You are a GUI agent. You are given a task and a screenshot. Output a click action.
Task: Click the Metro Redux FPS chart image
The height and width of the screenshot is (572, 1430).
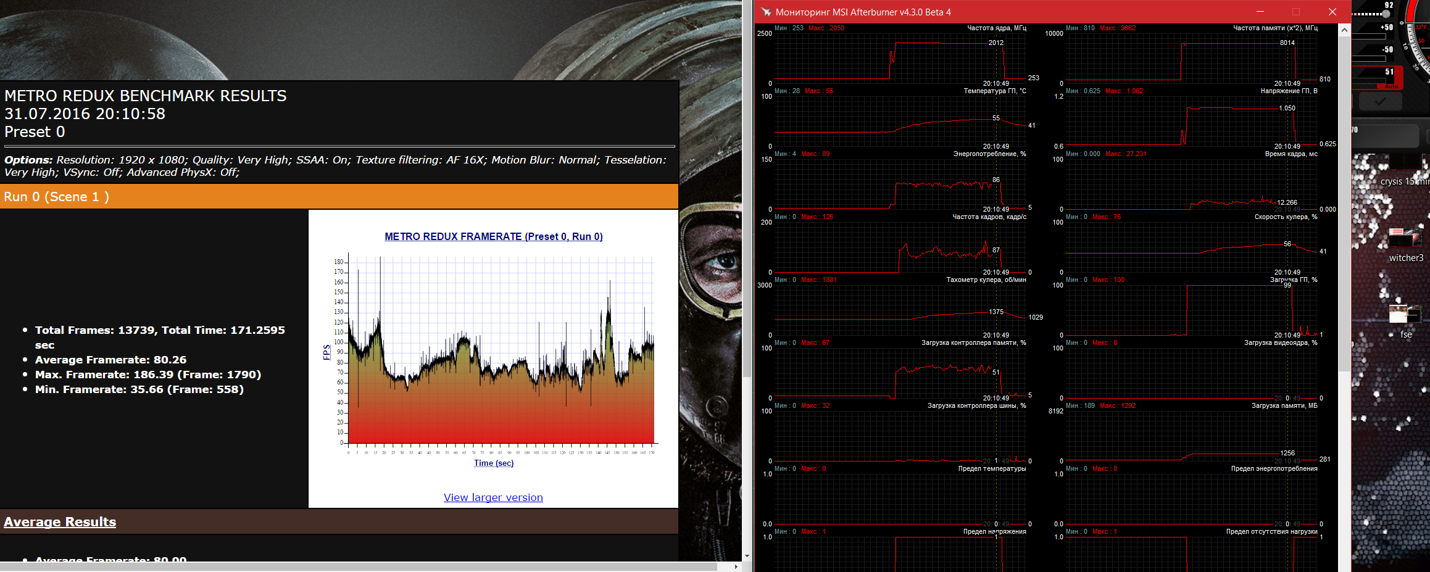tap(493, 358)
